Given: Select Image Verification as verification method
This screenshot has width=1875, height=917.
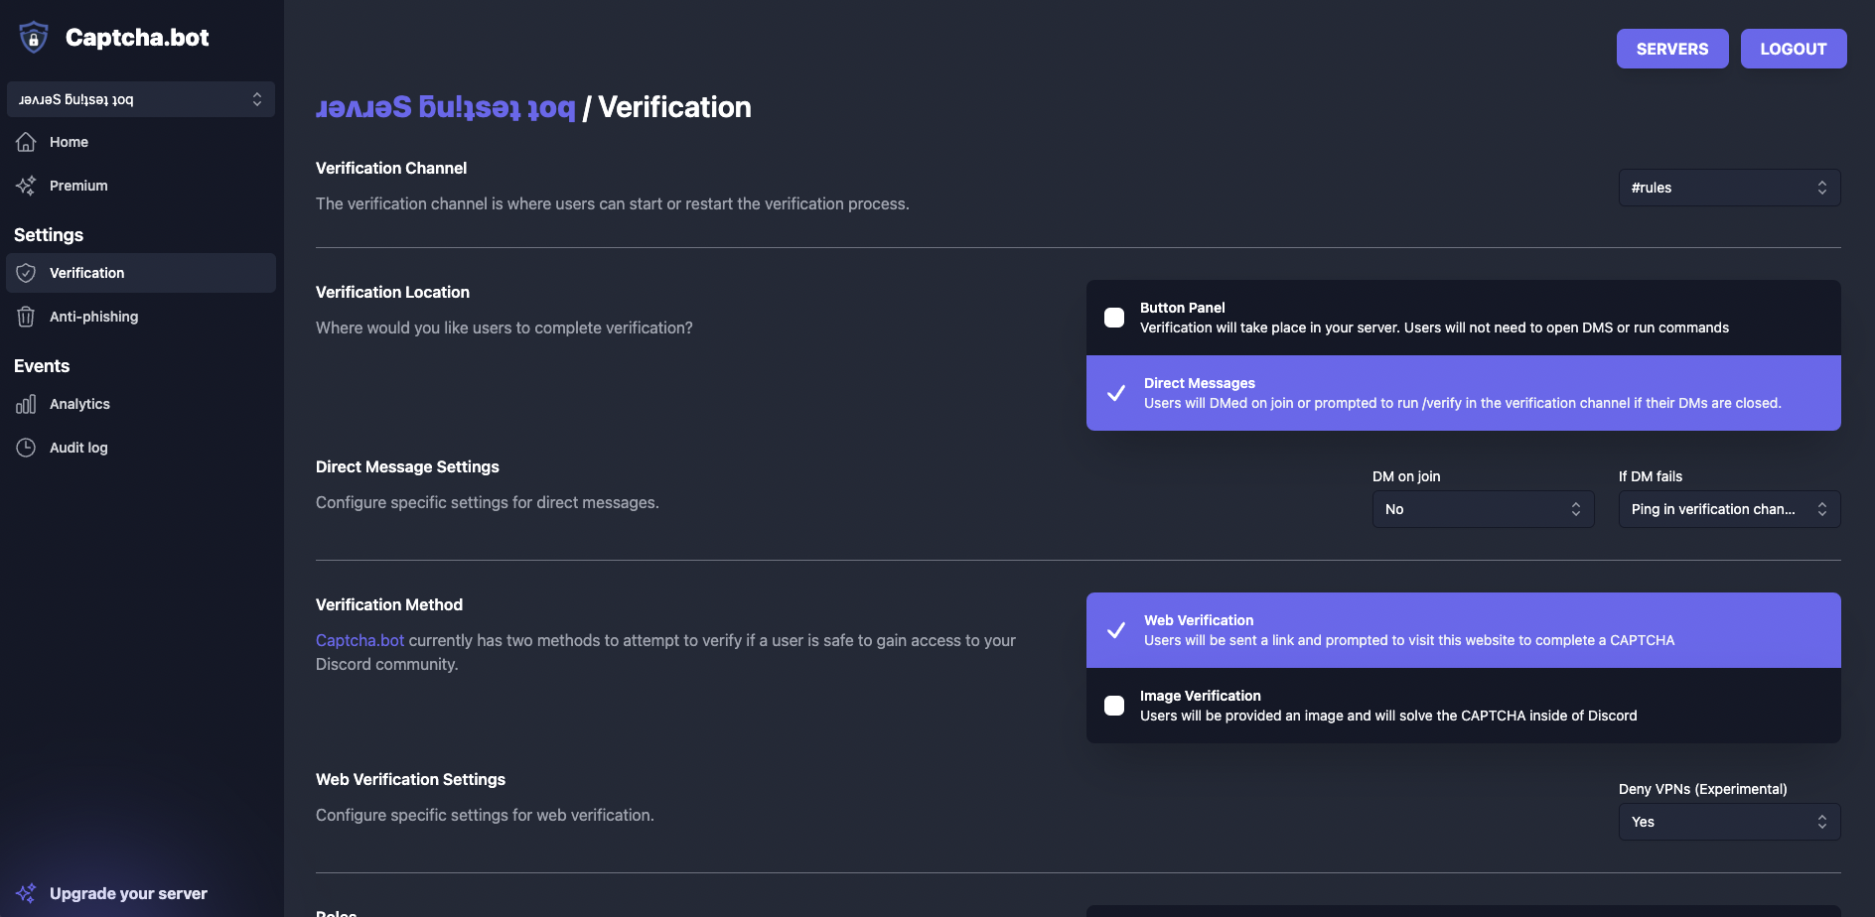Looking at the screenshot, I should pos(1115,705).
